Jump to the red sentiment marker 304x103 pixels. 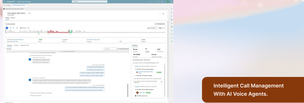pyautogui.click(x=48, y=34)
